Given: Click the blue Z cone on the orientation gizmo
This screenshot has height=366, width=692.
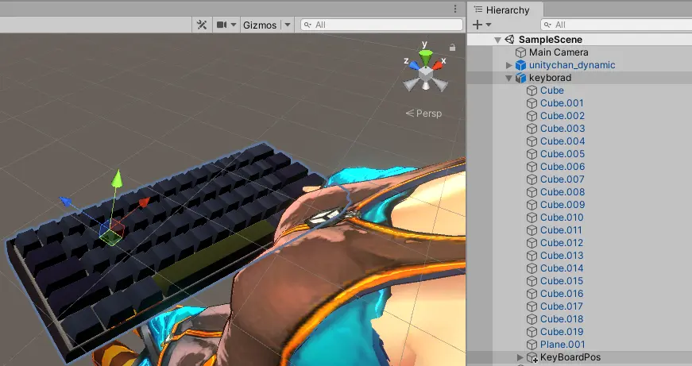Looking at the screenshot, I should pyautogui.click(x=413, y=65).
